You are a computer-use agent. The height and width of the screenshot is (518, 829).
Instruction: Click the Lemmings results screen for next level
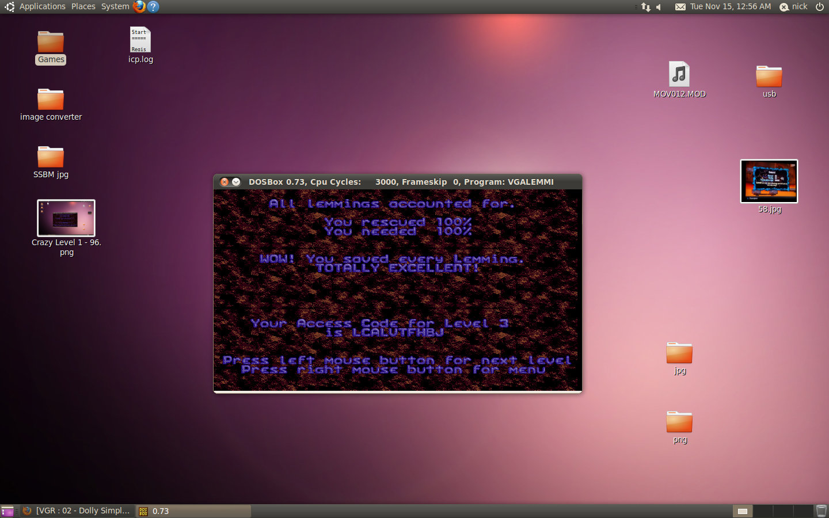click(x=397, y=291)
